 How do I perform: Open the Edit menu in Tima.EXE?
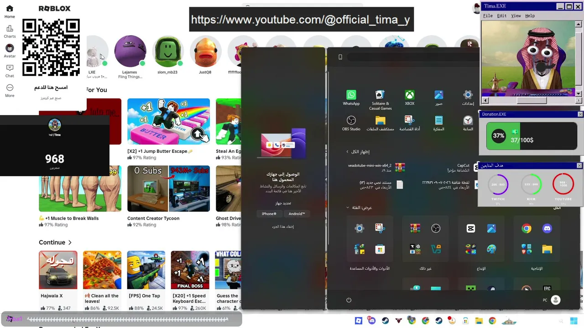click(502, 16)
